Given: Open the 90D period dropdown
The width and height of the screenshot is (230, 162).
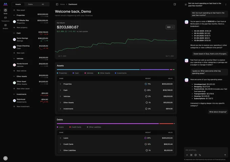Looking at the screenshot, I should click(170, 27).
